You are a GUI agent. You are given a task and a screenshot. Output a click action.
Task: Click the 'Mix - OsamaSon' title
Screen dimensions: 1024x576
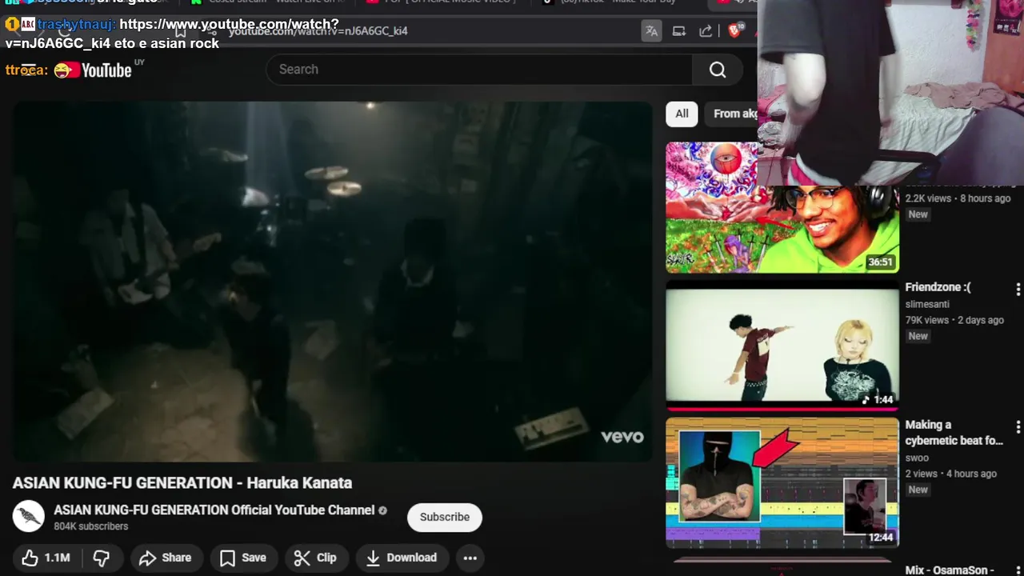pos(950,570)
